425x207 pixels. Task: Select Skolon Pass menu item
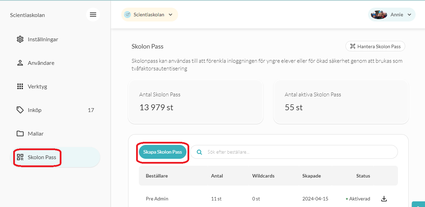pyautogui.click(x=55, y=157)
